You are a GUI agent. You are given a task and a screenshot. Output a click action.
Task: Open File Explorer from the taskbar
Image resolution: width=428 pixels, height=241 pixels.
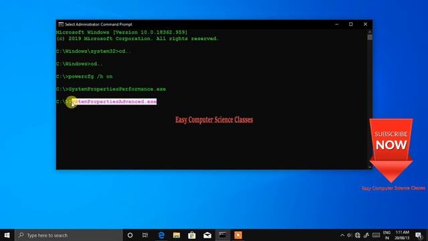[x=177, y=235]
